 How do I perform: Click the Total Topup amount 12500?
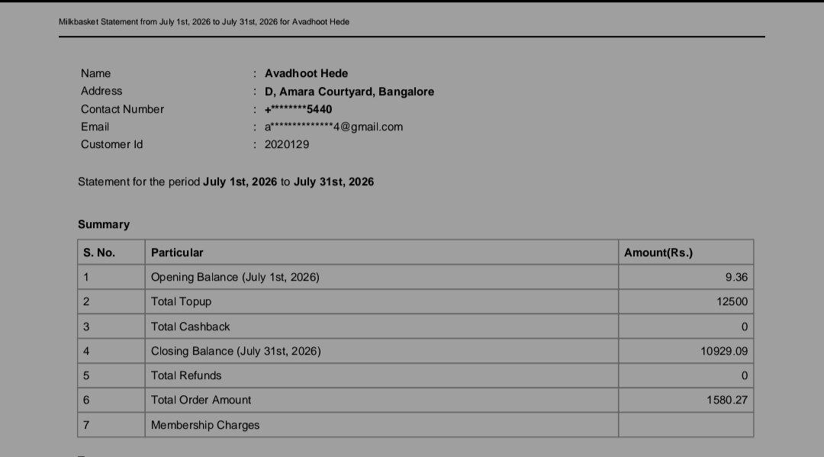coord(732,301)
